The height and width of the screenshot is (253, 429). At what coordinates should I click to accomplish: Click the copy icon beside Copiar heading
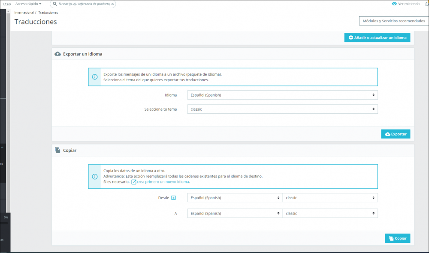57,150
